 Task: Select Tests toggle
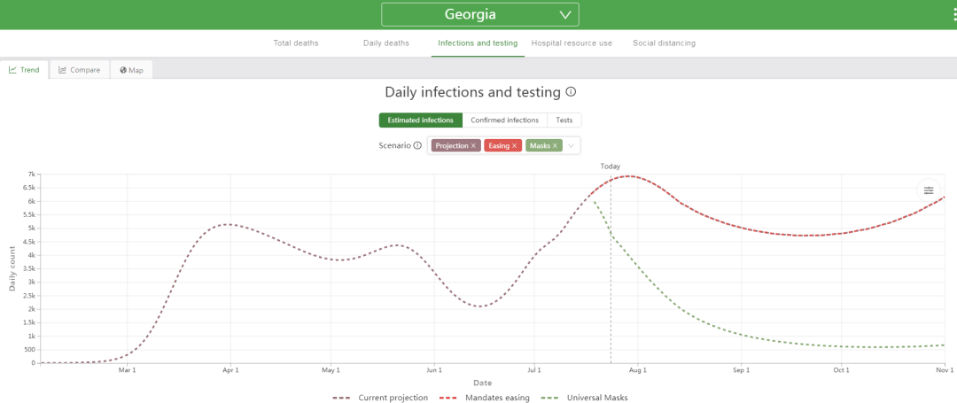point(564,120)
